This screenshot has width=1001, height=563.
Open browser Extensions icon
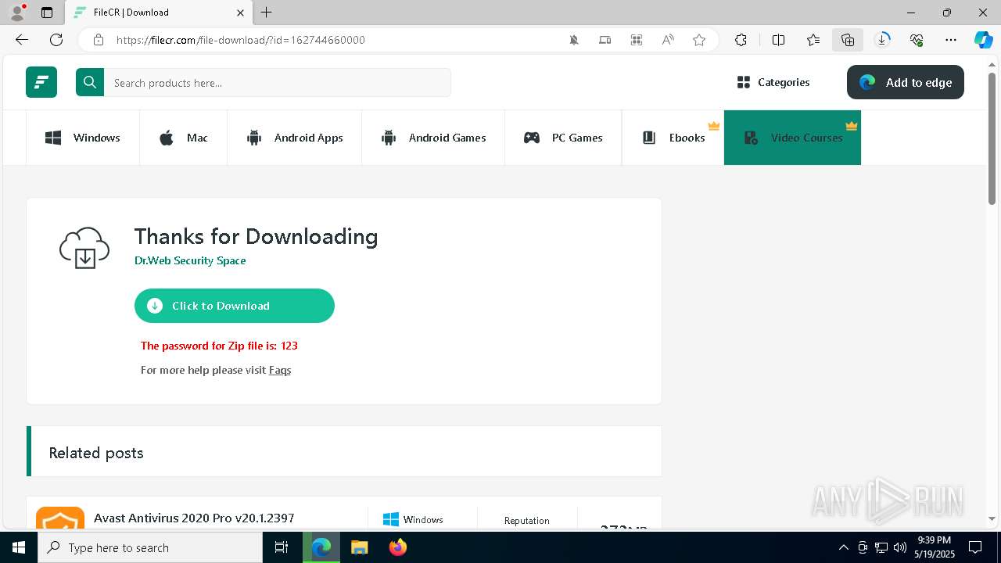pos(741,40)
